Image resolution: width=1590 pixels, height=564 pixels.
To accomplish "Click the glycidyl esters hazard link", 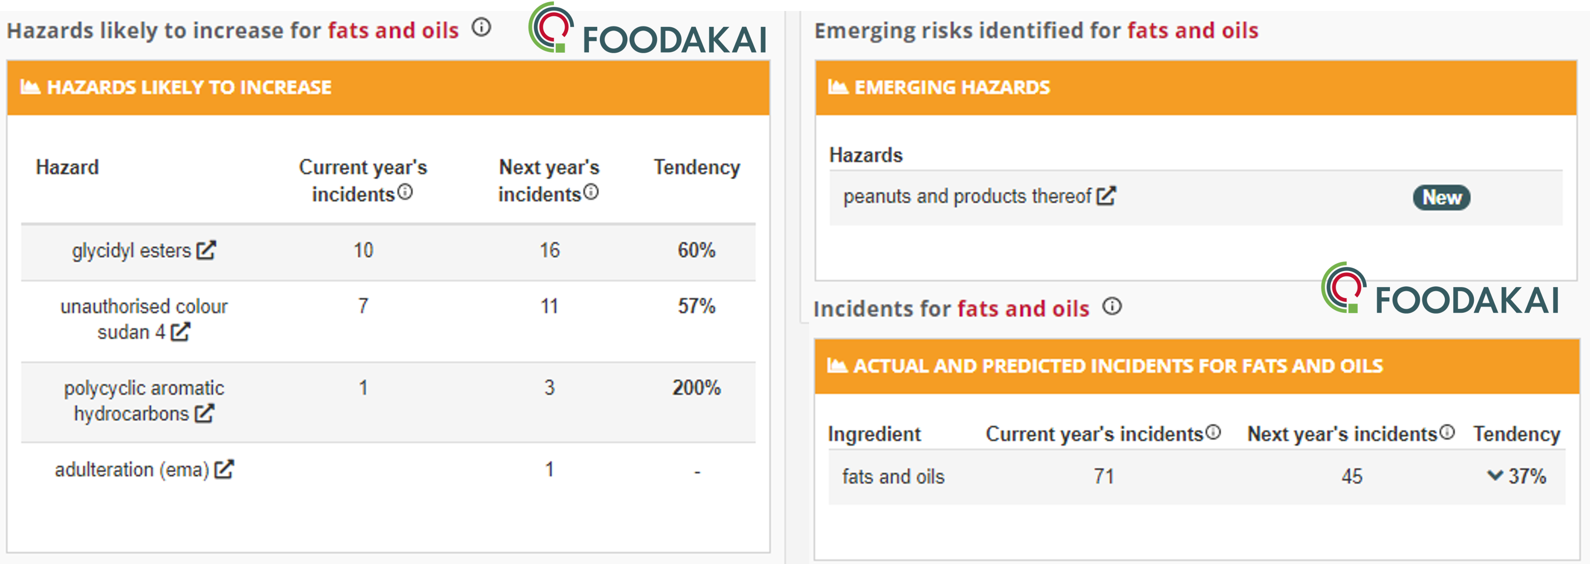I will [131, 251].
